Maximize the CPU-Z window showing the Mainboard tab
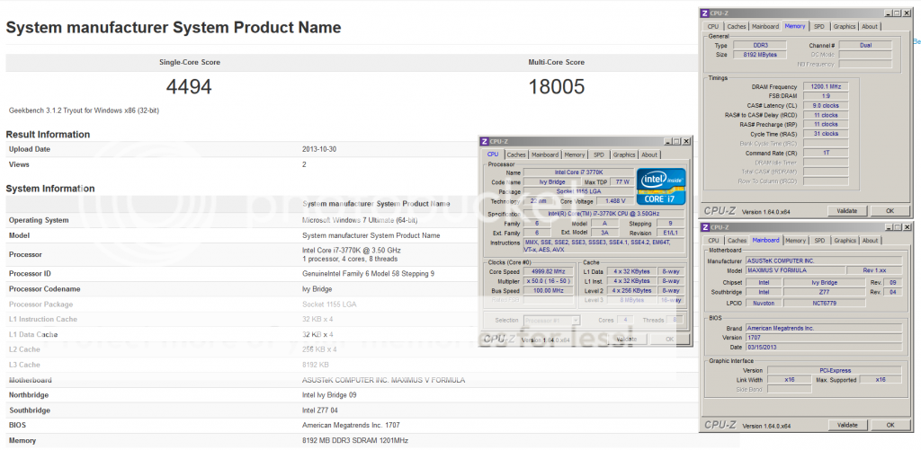The height and width of the screenshot is (450, 921). pyautogui.click(x=899, y=226)
